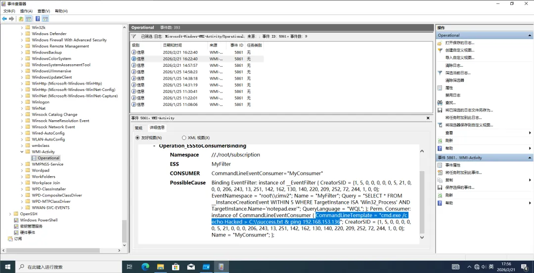Click the filter funnel icon above event list

[x=134, y=36]
